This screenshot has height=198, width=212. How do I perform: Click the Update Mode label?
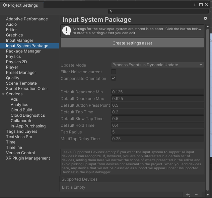(x=73, y=65)
